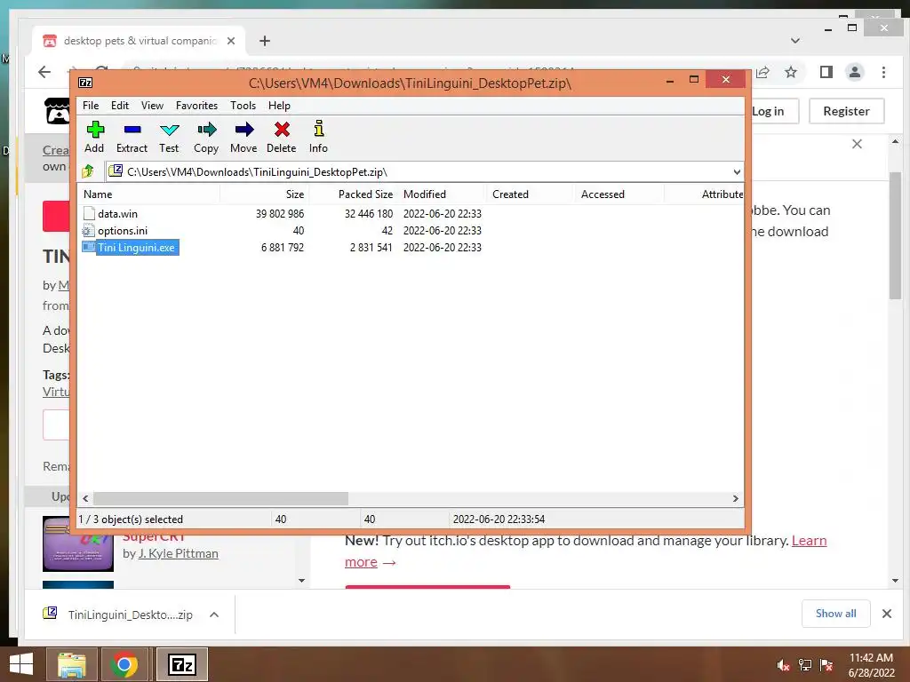
Task: Close the itch.io download banner
Action: tap(858, 144)
